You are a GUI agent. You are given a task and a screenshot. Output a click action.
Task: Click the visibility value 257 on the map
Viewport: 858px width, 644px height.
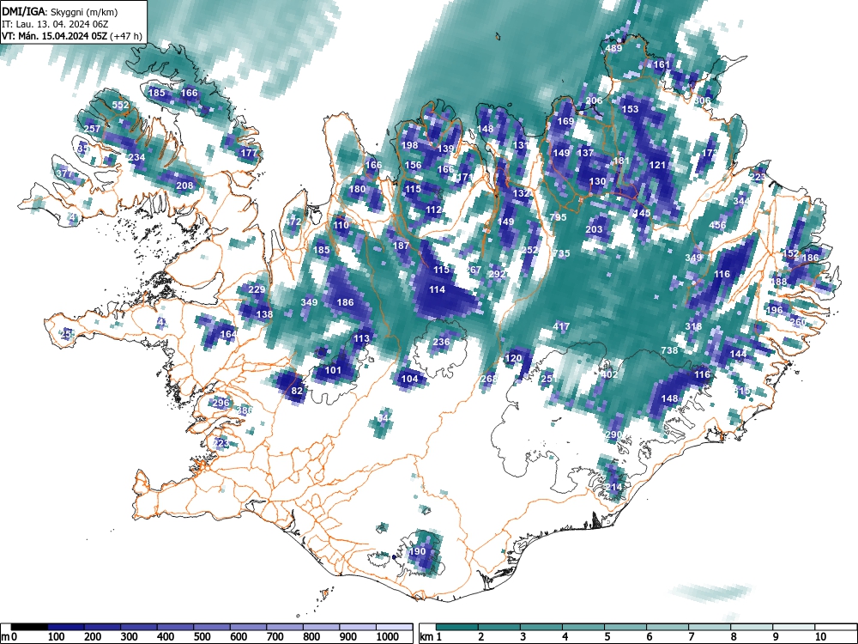pyautogui.click(x=93, y=129)
